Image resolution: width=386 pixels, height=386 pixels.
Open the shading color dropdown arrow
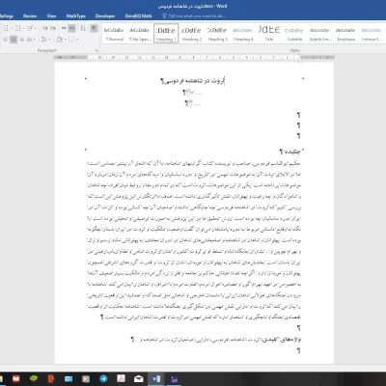tap(65, 40)
